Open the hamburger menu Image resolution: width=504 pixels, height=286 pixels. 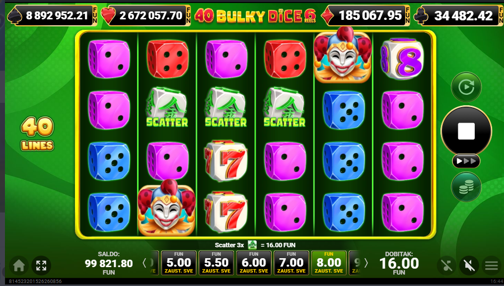tap(492, 266)
